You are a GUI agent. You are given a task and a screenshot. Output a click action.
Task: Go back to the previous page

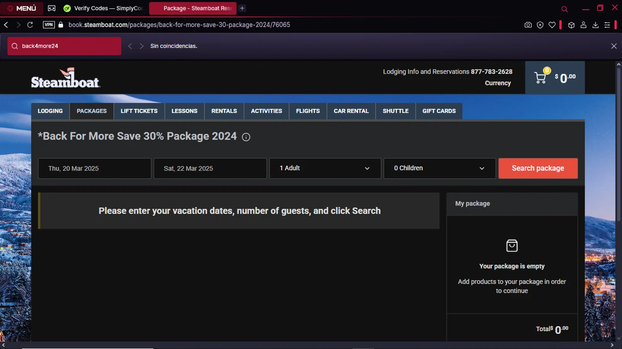pos(6,25)
